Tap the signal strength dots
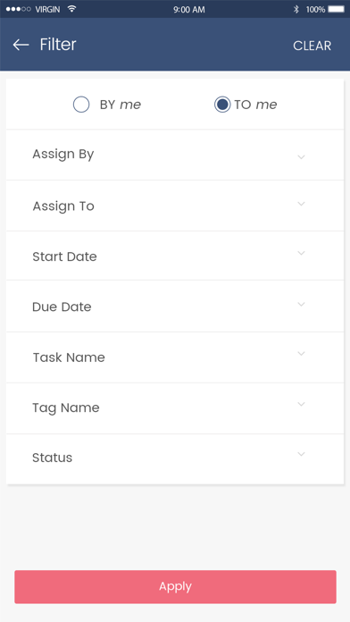The width and height of the screenshot is (350, 622). 18,9
